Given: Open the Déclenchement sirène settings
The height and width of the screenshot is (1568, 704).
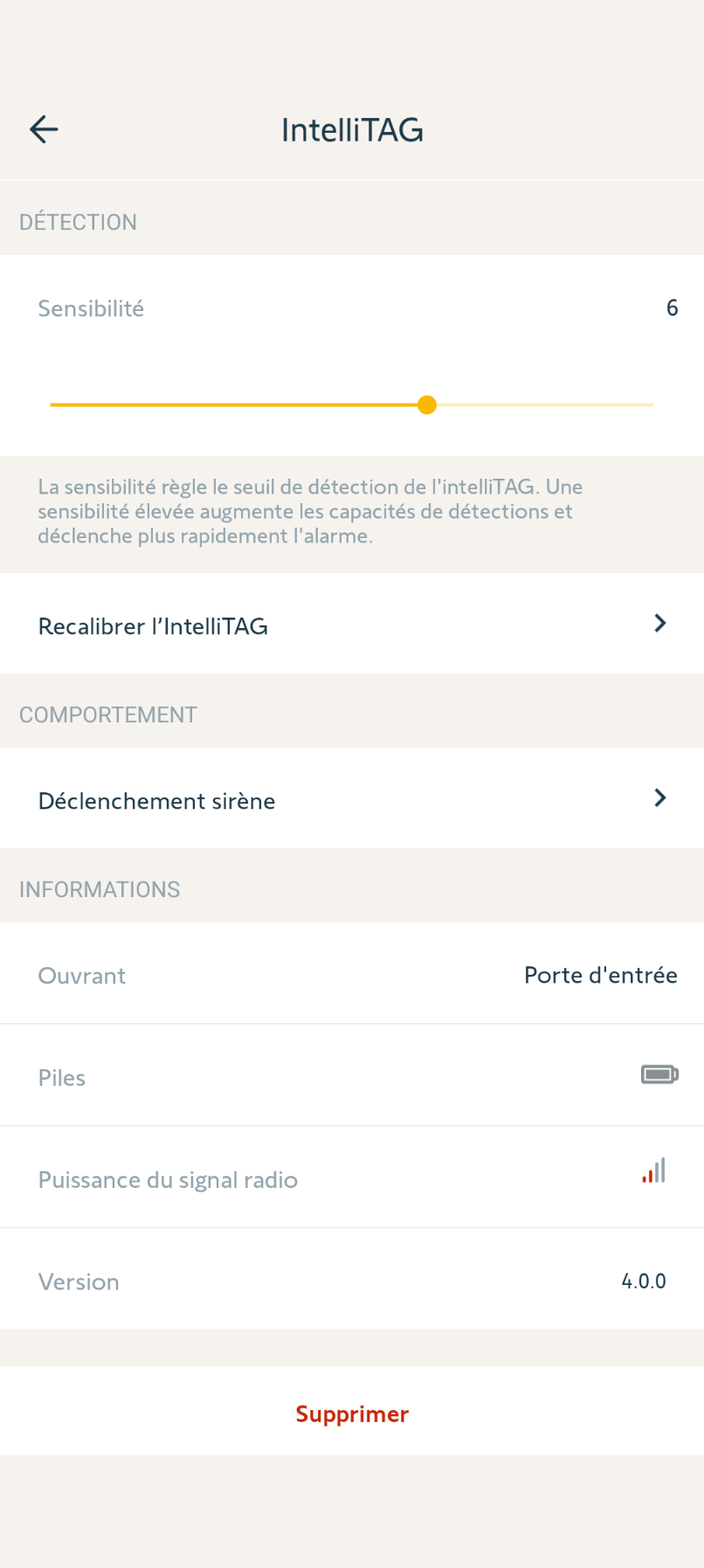Looking at the screenshot, I should (157, 801).
